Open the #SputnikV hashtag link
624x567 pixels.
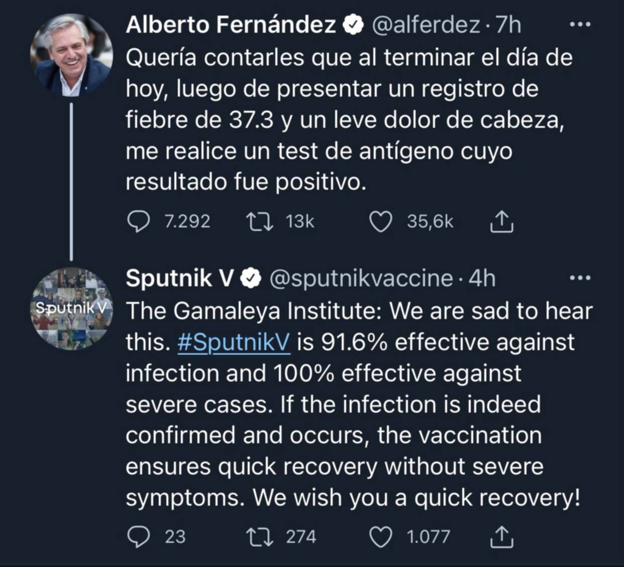234,342
